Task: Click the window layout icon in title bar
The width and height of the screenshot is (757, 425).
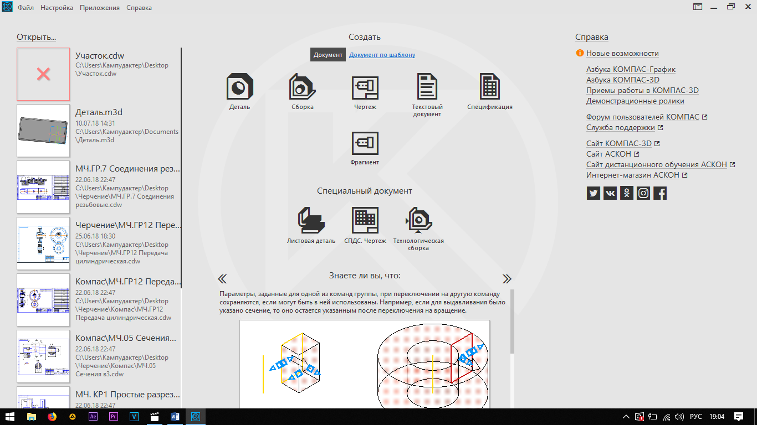Action: [698, 7]
